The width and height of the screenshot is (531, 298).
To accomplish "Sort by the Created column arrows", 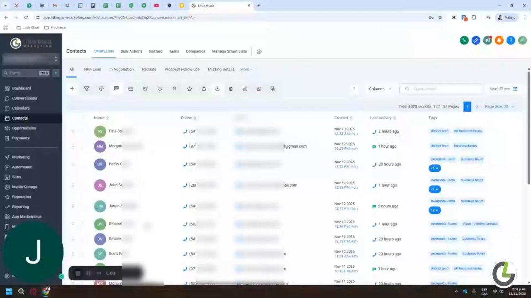I will click(x=351, y=118).
